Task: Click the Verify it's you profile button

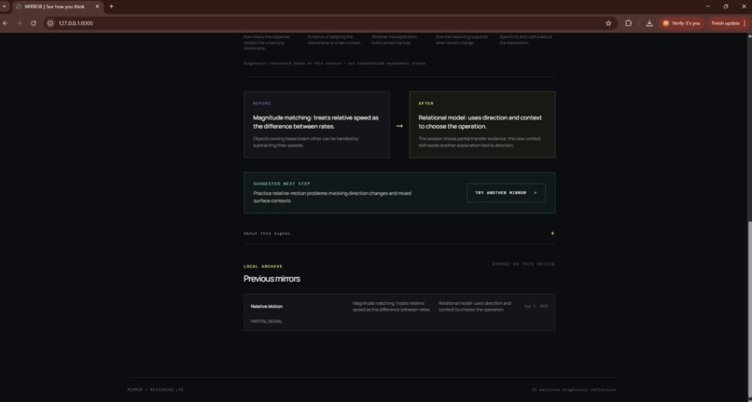Action: (681, 23)
